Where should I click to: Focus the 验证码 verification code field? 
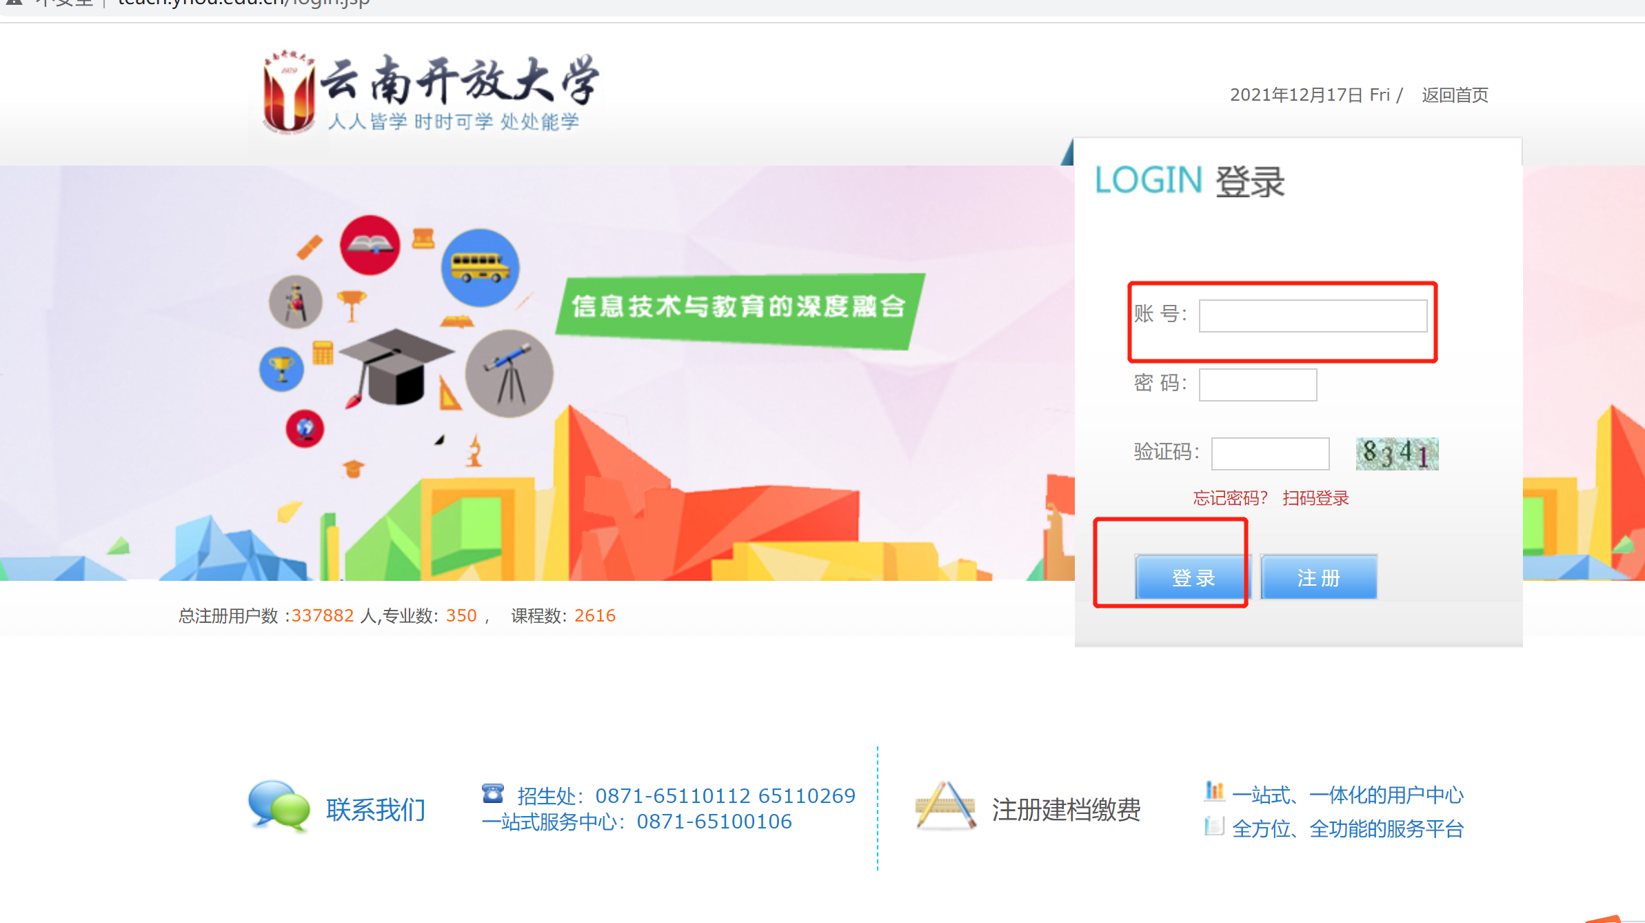click(x=1270, y=453)
